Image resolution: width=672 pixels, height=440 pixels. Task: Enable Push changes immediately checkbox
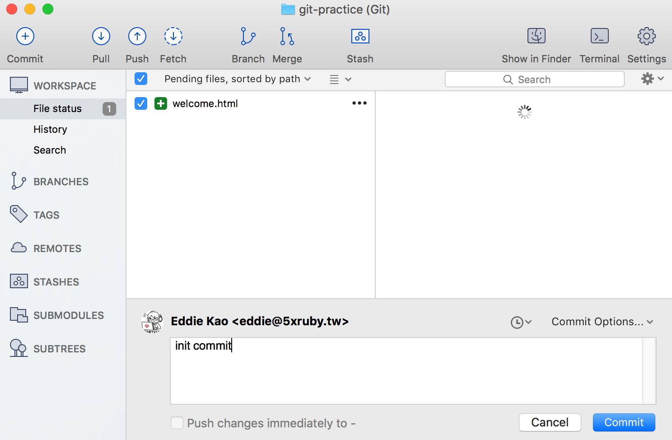tap(177, 423)
